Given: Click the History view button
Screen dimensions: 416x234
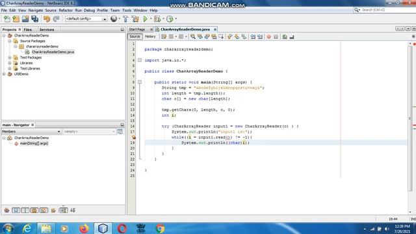Looking at the screenshot, I should 150,36.
